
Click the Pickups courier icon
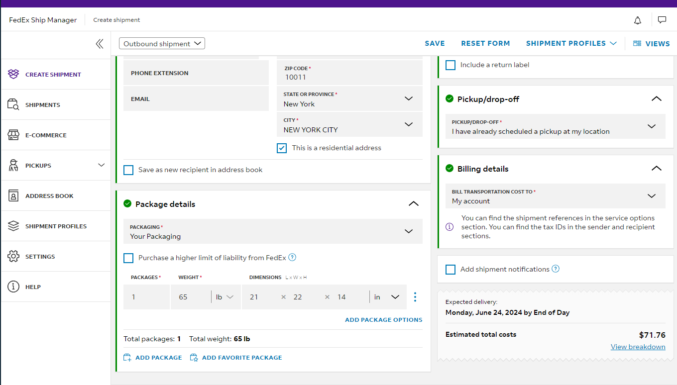(x=13, y=166)
